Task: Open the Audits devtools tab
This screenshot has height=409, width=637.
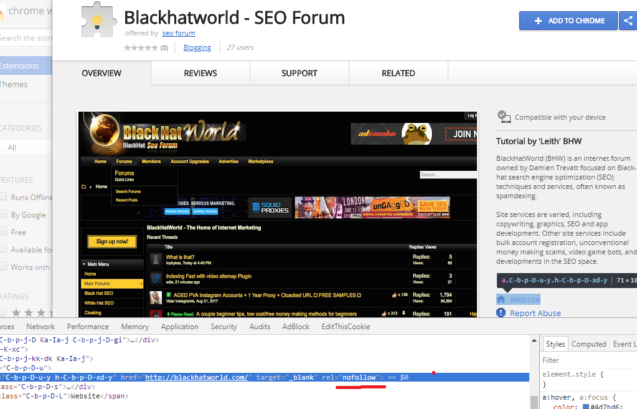Action: point(260,326)
